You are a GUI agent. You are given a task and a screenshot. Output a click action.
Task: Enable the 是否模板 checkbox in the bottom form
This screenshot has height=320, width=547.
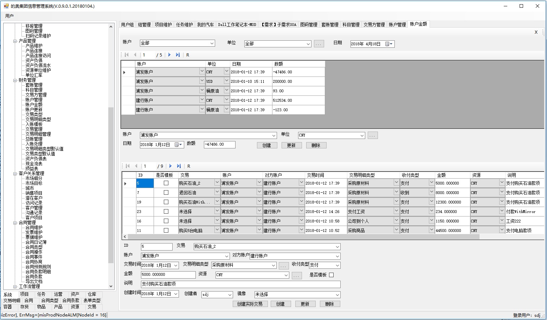[332, 275]
